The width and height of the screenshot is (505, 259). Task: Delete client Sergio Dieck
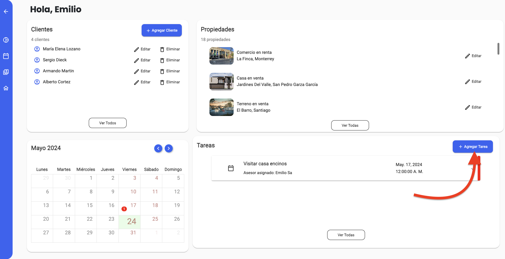tap(170, 60)
